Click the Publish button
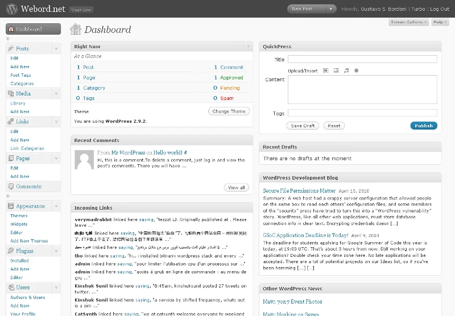Image resolution: width=455 pixels, height=316 pixels. coord(424,126)
